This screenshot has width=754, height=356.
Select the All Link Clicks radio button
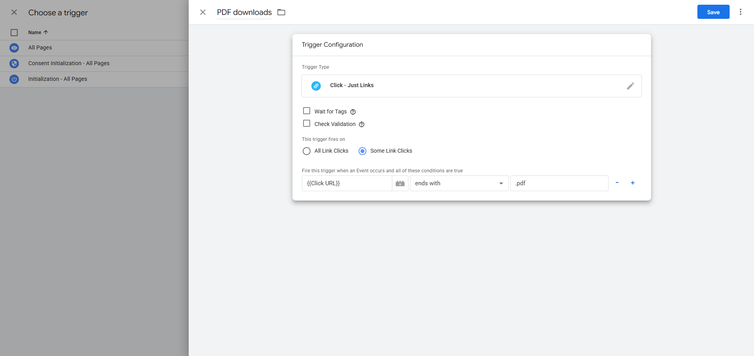[307, 151]
